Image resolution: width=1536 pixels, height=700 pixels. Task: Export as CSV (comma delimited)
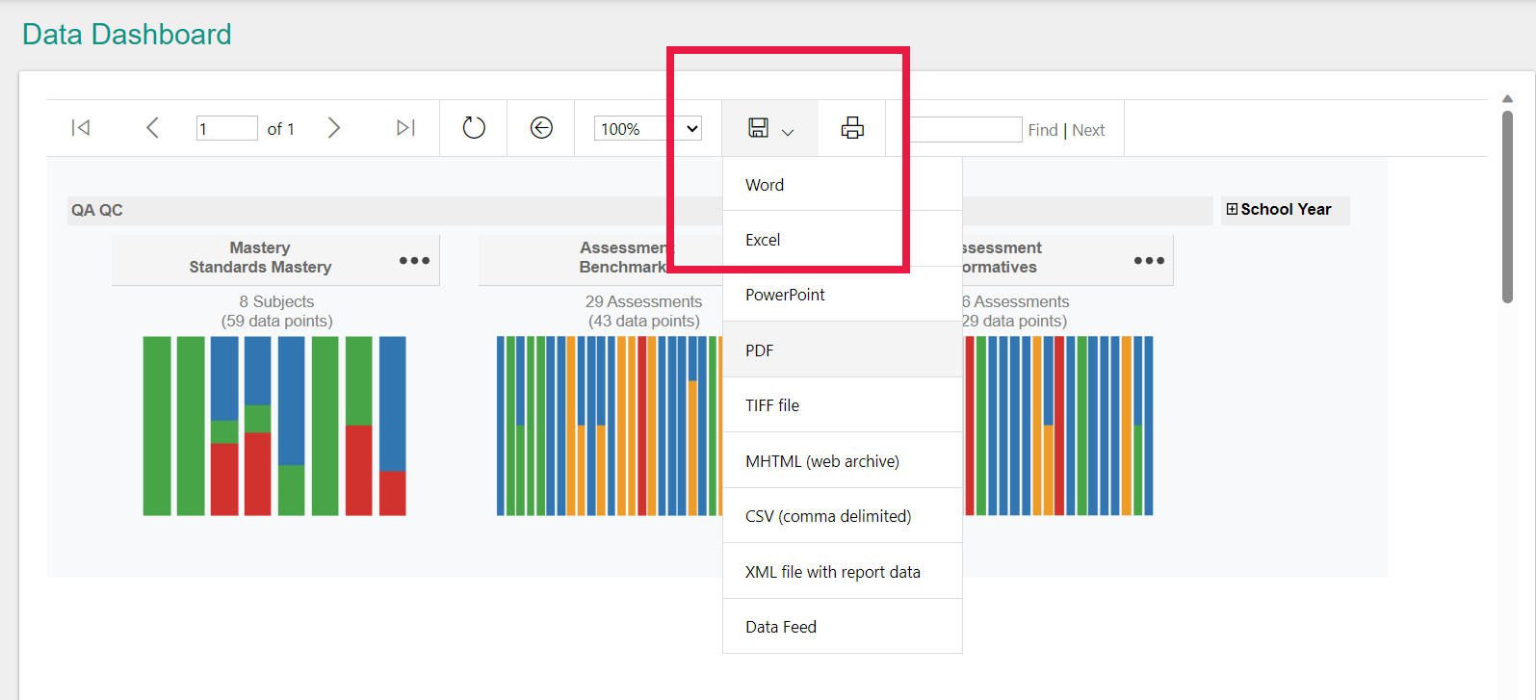pos(843,516)
